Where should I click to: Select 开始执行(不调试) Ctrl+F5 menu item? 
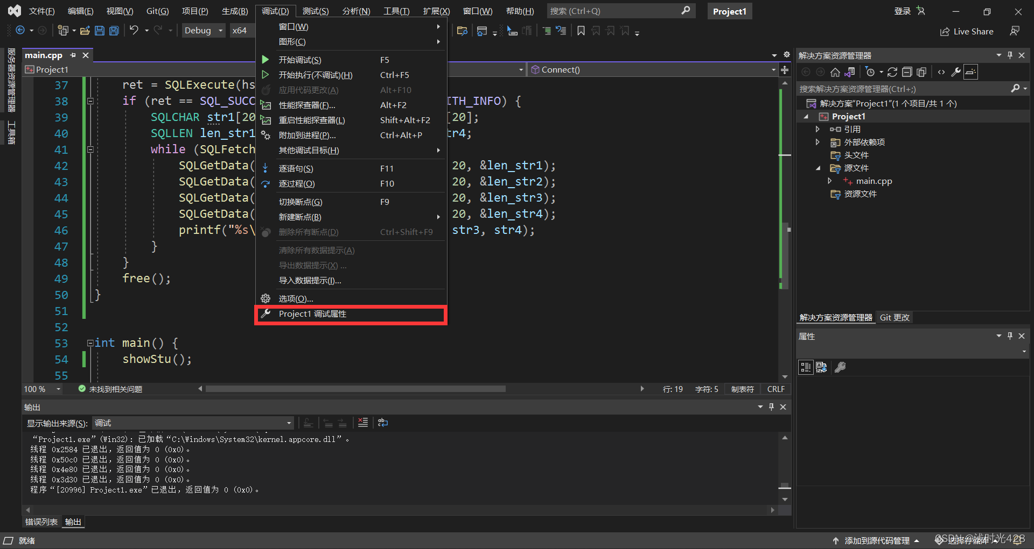click(x=351, y=75)
